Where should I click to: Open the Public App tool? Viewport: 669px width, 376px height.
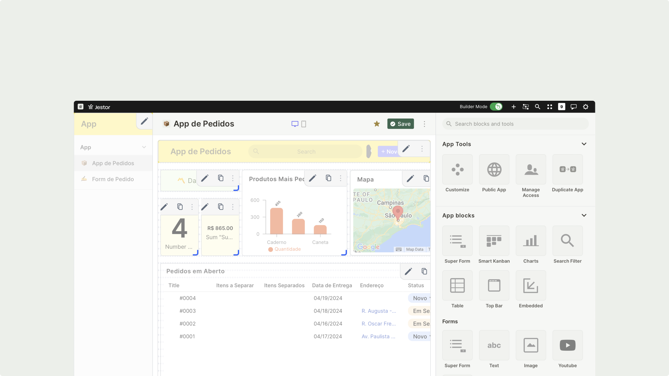tap(494, 170)
